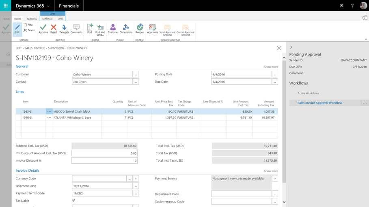
Task: Open the user profile avatar
Action: [x=363, y=5]
